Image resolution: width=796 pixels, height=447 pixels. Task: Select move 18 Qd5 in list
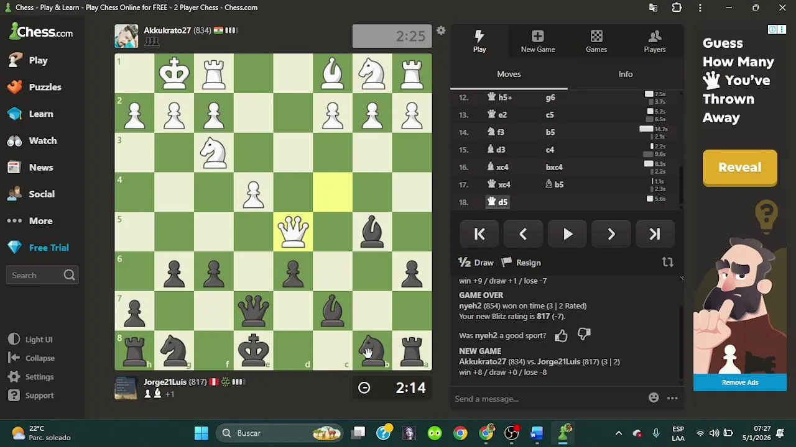coord(497,202)
